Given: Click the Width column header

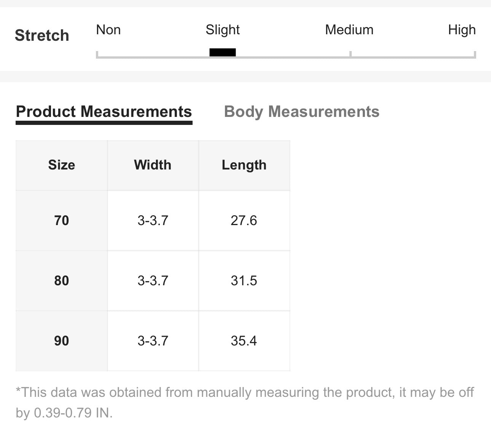Looking at the screenshot, I should [x=153, y=165].
